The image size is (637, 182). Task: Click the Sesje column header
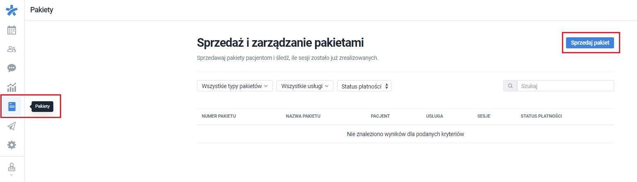[484, 116]
